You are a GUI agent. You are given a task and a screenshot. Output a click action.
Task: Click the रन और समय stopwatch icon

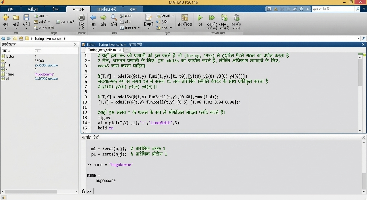click(x=236, y=17)
